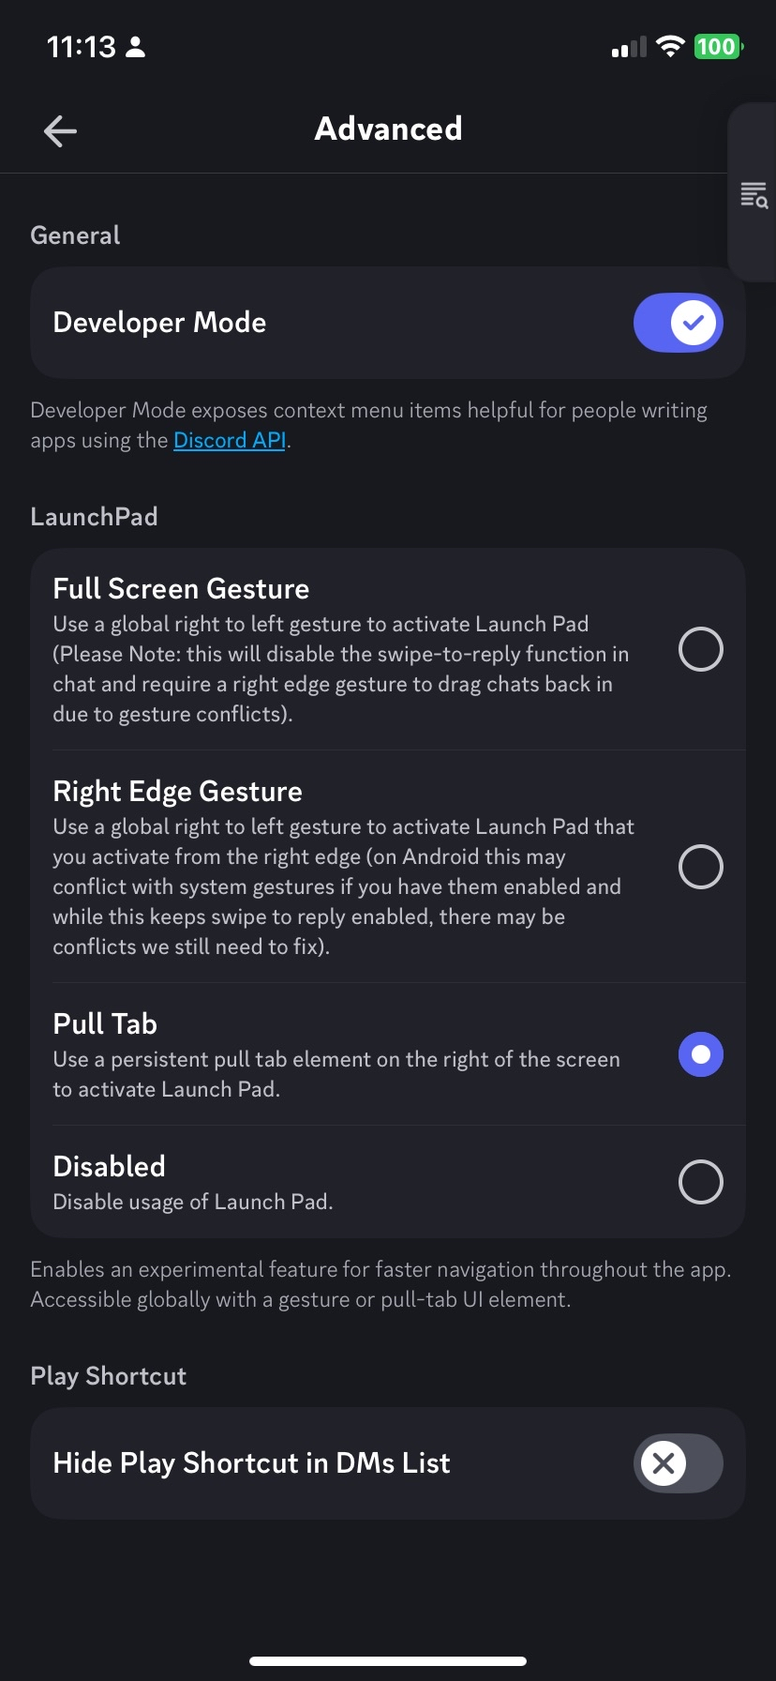Viewport: 776px width, 1681px height.
Task: Tap the Disabled option title text
Action: pos(109,1166)
